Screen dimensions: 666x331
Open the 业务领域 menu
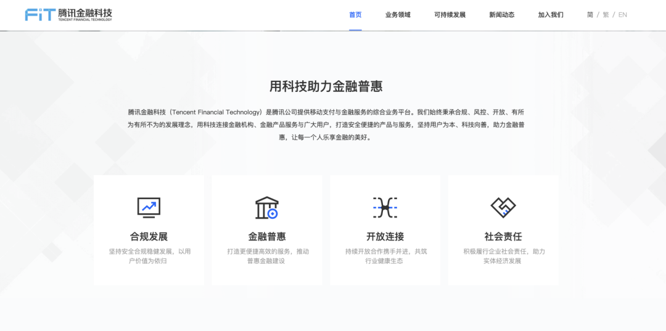tap(398, 15)
